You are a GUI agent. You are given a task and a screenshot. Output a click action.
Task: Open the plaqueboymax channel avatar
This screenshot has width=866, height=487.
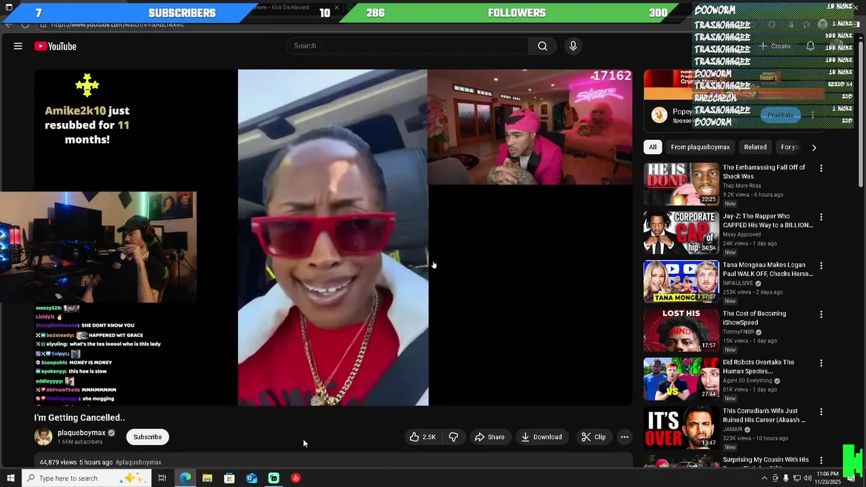43,437
